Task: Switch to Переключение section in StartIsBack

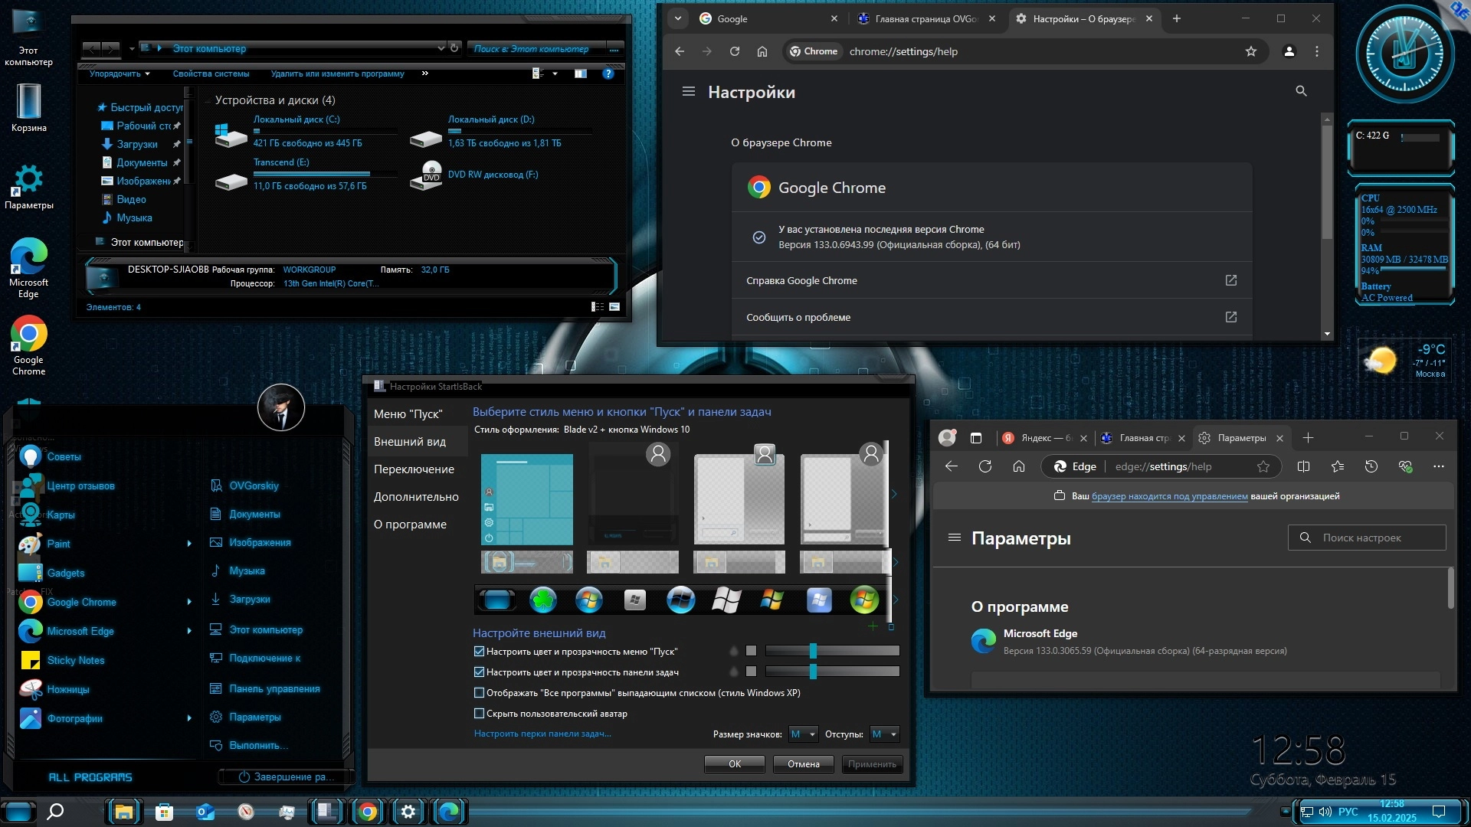Action: [x=414, y=469]
